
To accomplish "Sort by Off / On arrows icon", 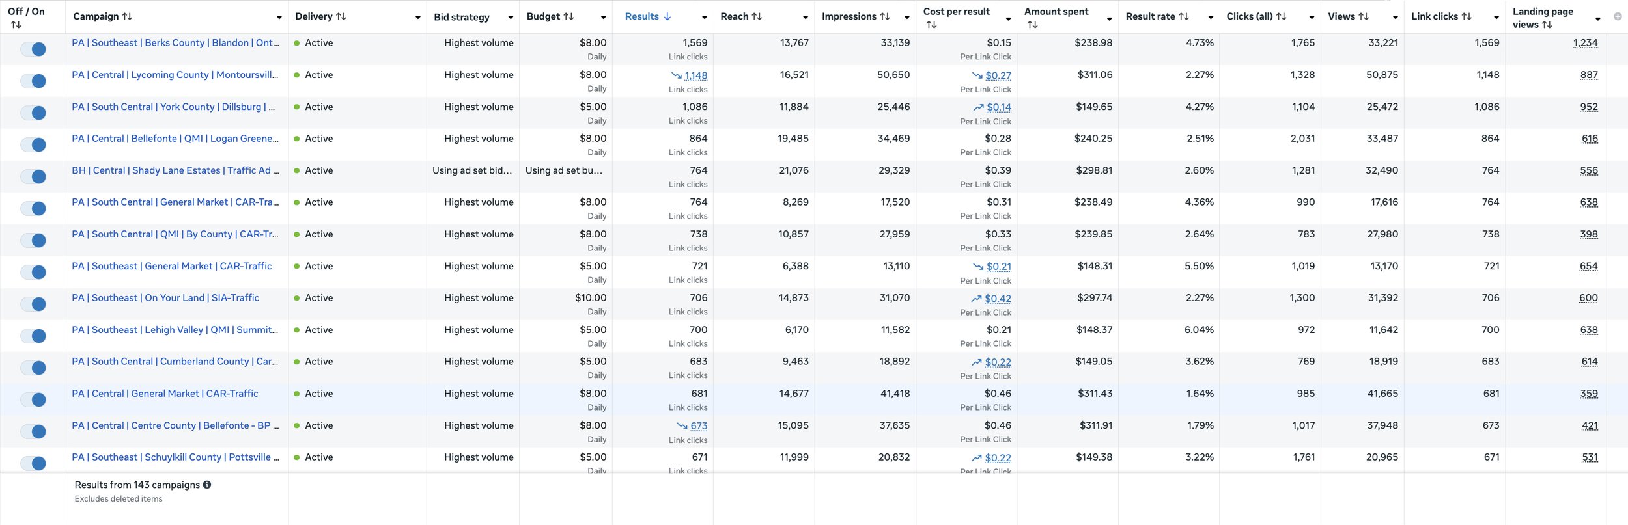I will pos(16,25).
